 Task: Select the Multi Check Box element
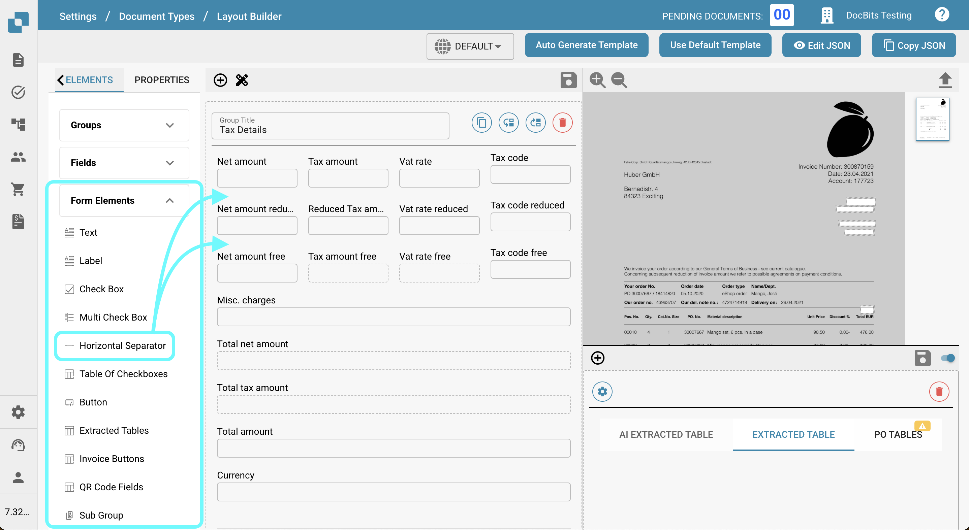click(113, 317)
